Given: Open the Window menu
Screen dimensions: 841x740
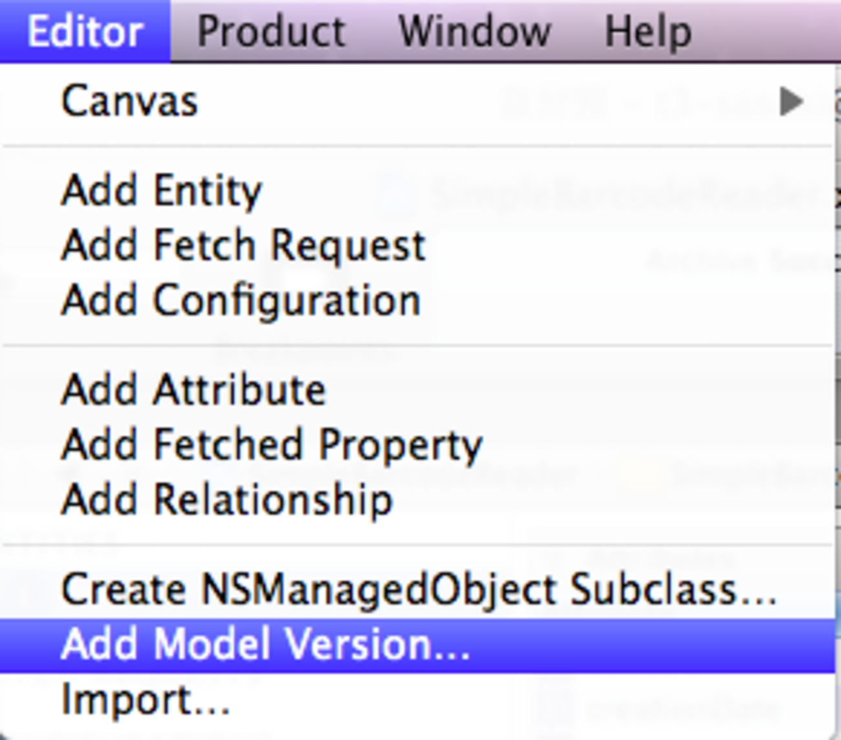Looking at the screenshot, I should [x=474, y=31].
